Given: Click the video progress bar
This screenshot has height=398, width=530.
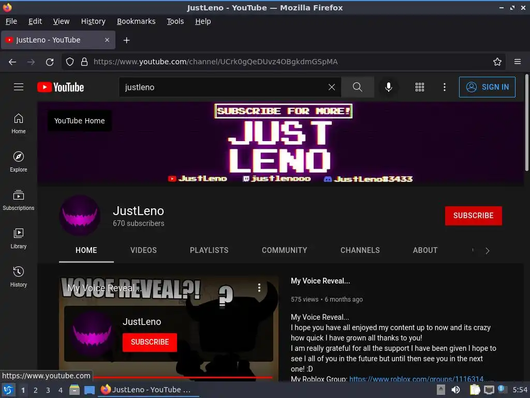Looking at the screenshot, I should (183, 377).
